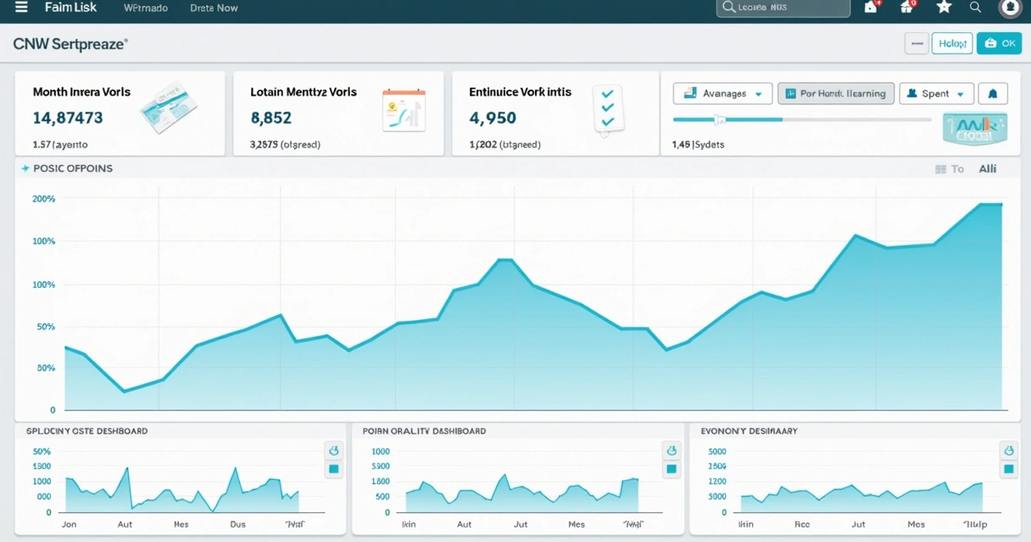
Task: Expand the Avanages dropdown
Action: [722, 93]
